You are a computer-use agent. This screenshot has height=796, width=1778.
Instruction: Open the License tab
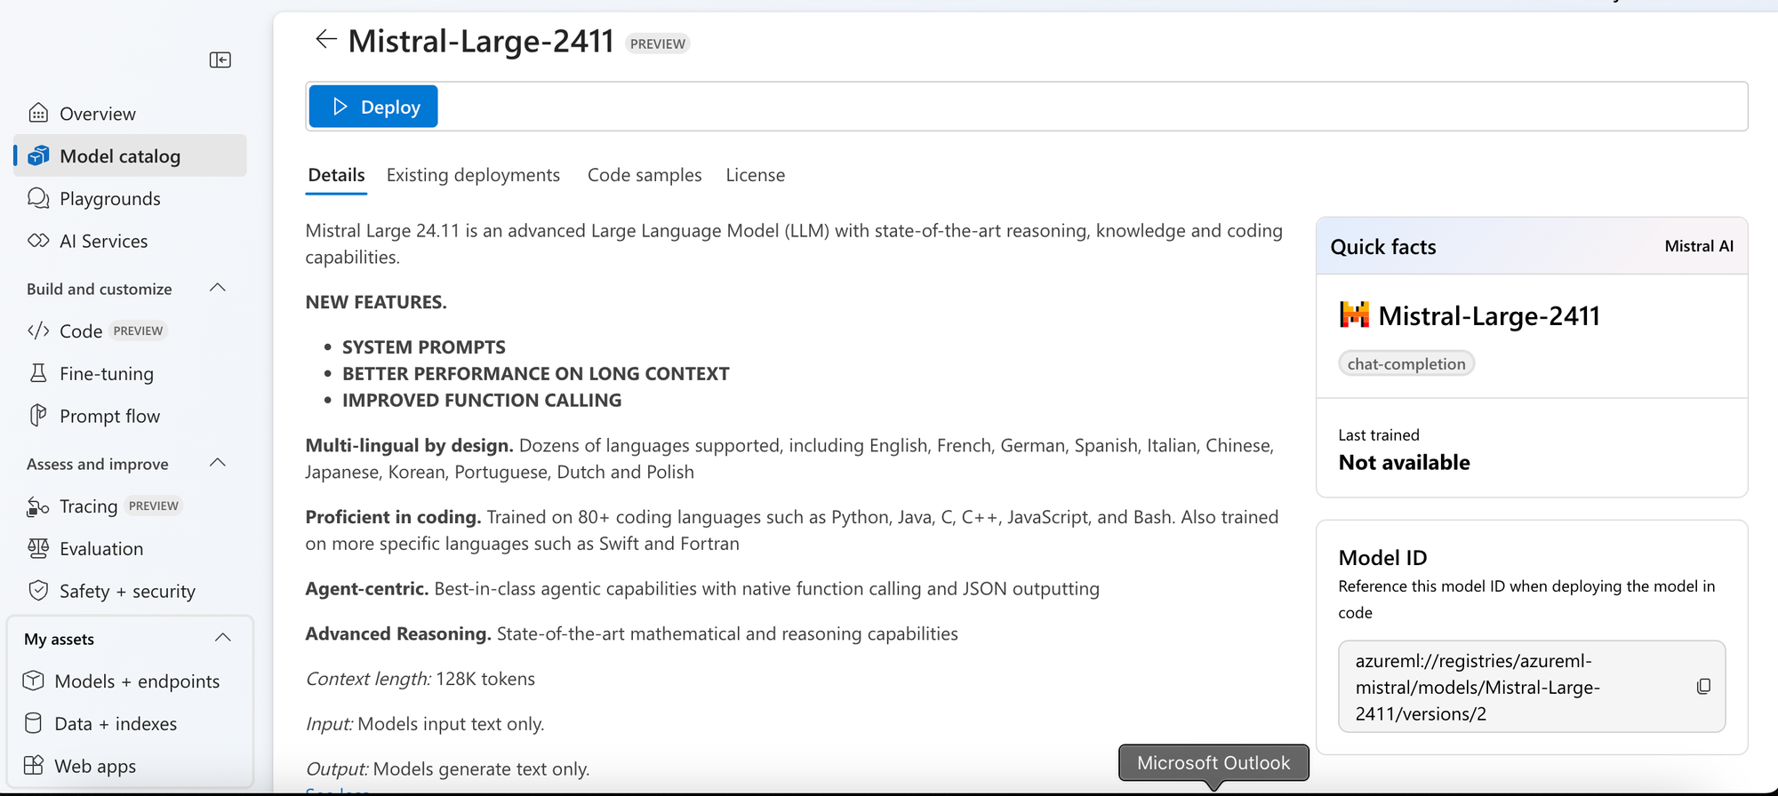click(756, 175)
